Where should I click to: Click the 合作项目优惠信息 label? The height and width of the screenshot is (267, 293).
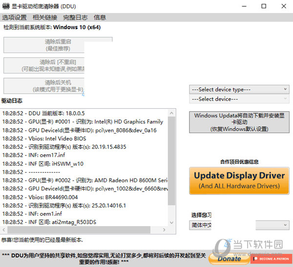coord(239,162)
